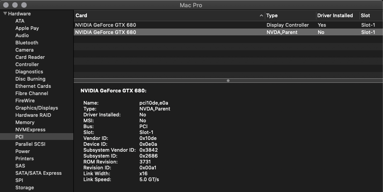Open Card Reader section

[30, 57]
